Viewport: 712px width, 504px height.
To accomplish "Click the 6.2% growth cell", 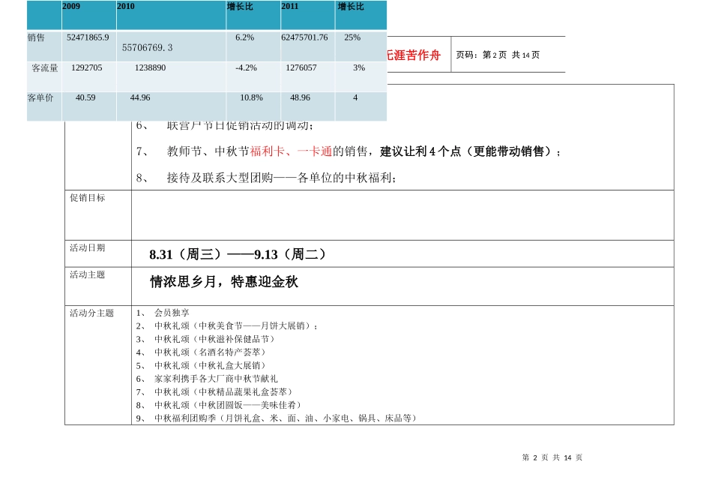I will tap(245, 37).
